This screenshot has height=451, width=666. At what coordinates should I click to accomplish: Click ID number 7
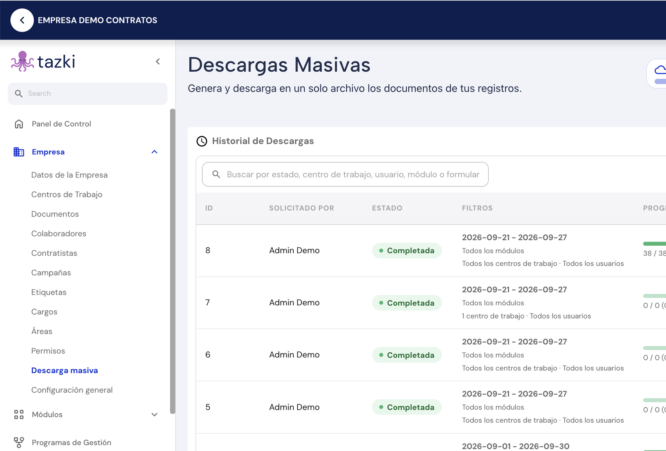(x=208, y=303)
